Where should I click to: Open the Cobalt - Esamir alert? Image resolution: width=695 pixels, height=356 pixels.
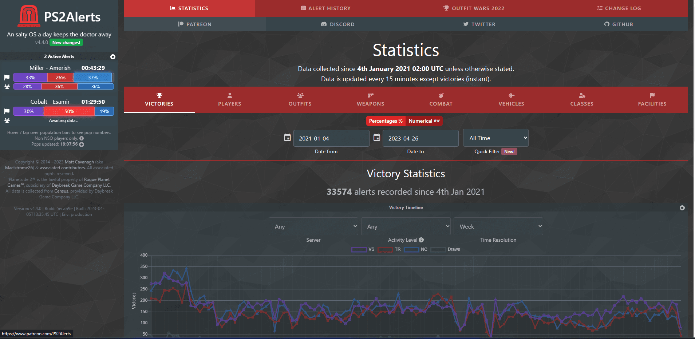pyautogui.click(x=50, y=102)
